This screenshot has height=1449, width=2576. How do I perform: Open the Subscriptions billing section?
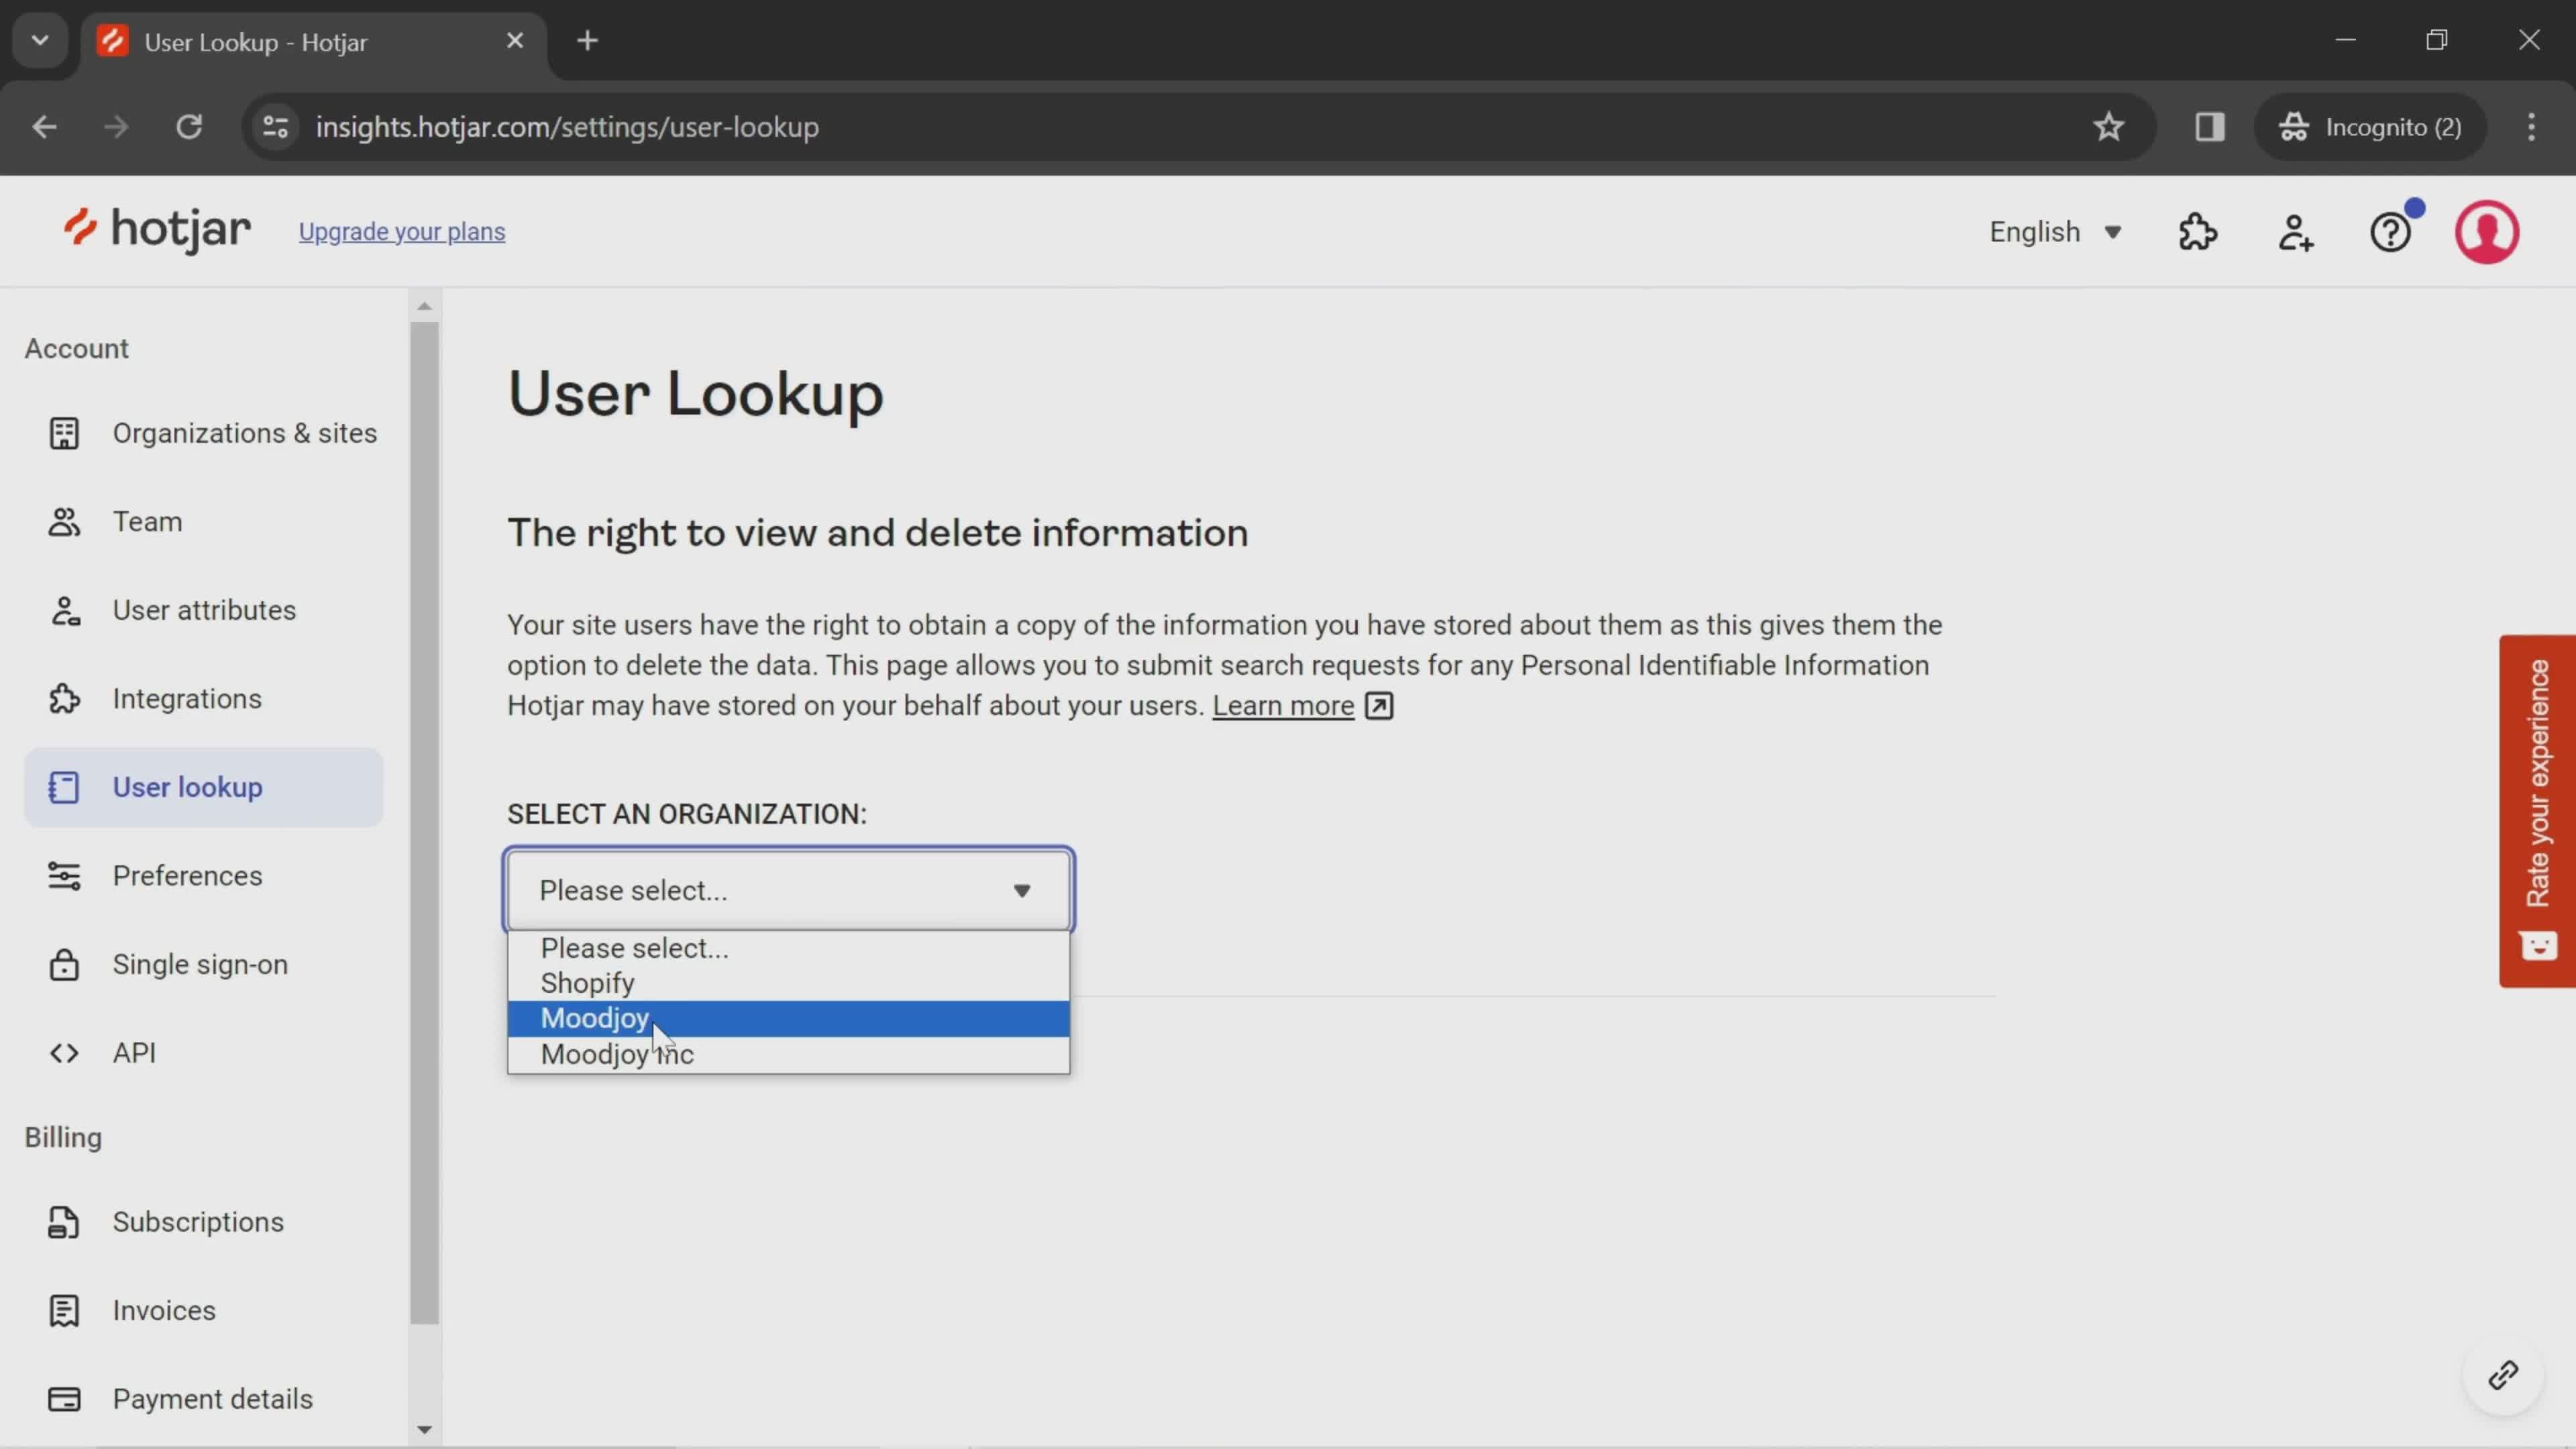pos(198,1221)
